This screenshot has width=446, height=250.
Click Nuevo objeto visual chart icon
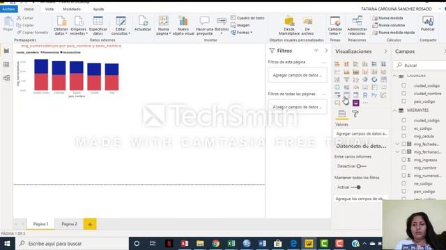pyautogui.click(x=183, y=21)
